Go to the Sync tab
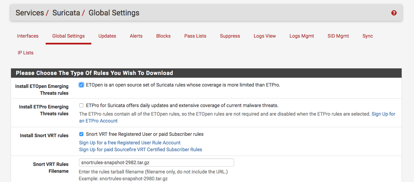 368,36
